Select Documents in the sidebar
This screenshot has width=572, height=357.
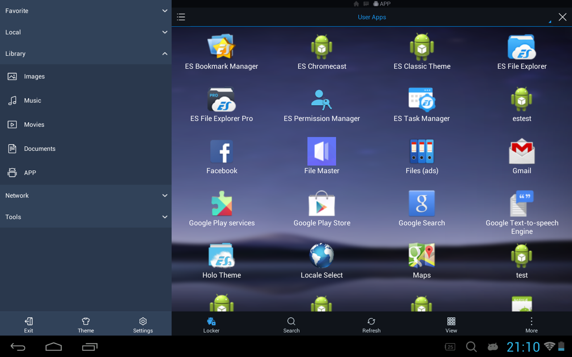click(39, 149)
